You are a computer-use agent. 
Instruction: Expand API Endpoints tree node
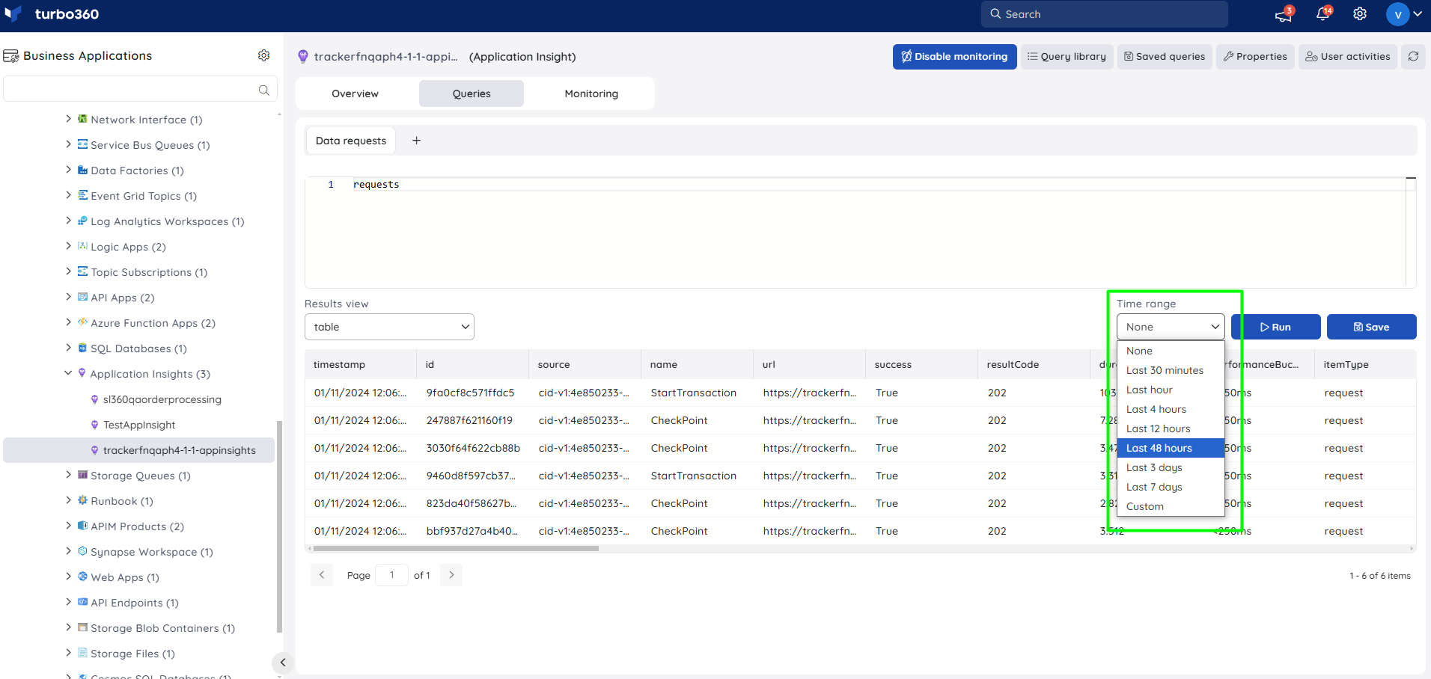click(x=68, y=602)
